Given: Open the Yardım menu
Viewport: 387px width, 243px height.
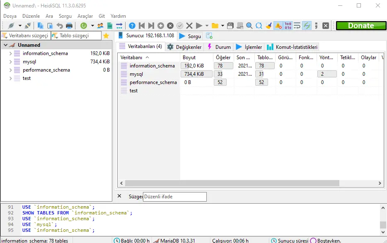Looking at the screenshot, I should click(118, 16).
